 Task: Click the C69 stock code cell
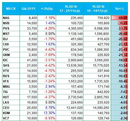tap(11, 44)
